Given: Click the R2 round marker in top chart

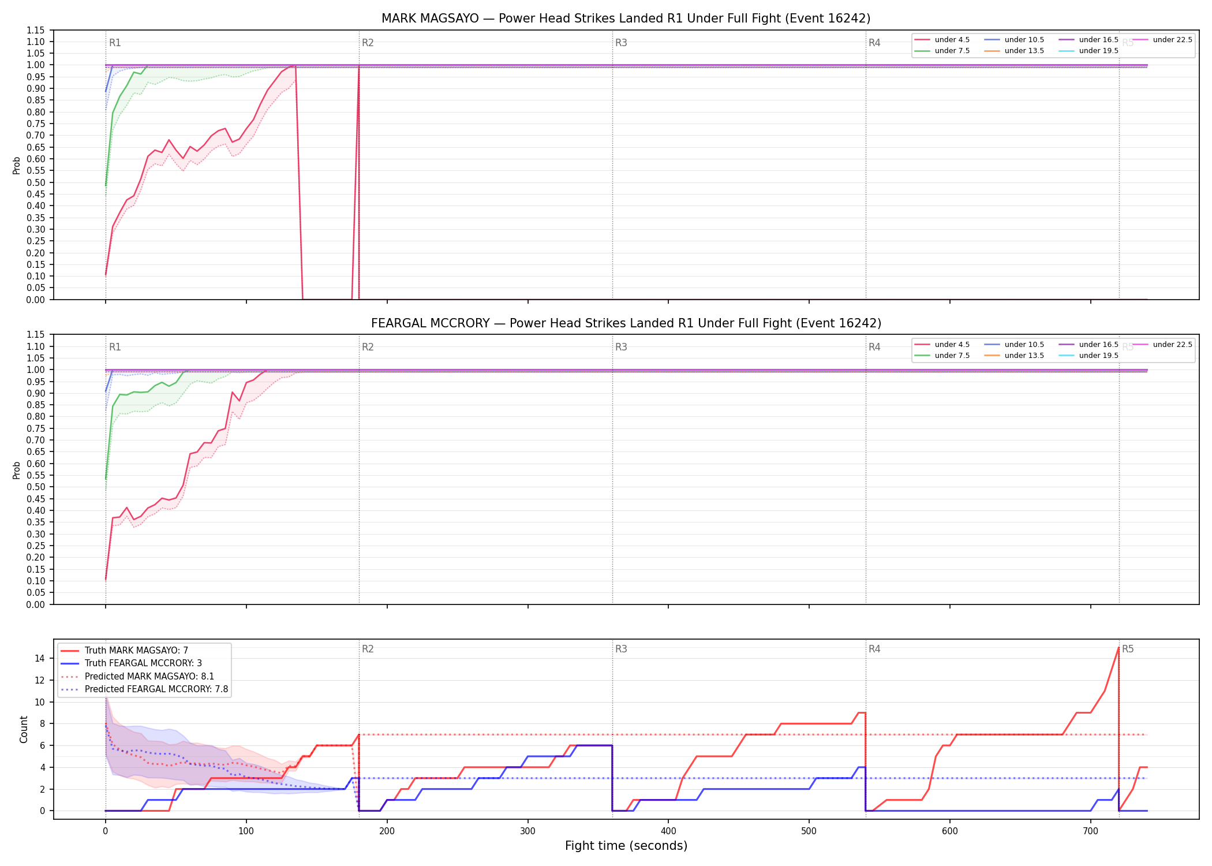Looking at the screenshot, I should pyautogui.click(x=368, y=43).
